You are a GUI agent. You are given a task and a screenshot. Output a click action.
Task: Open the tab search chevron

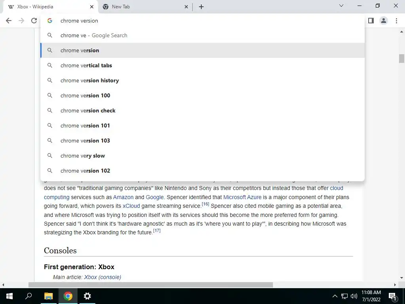(x=341, y=6)
